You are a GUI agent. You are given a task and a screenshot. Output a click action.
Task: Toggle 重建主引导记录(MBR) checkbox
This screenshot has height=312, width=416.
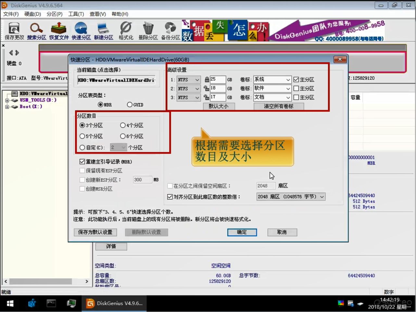pos(82,162)
